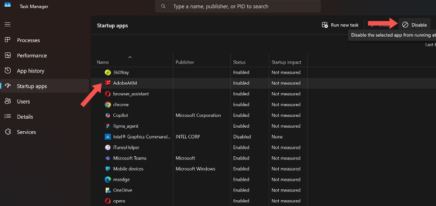Viewport: 436px width, 206px height.
Task: Click the Startup apps gauge icon
Action: coord(8,86)
